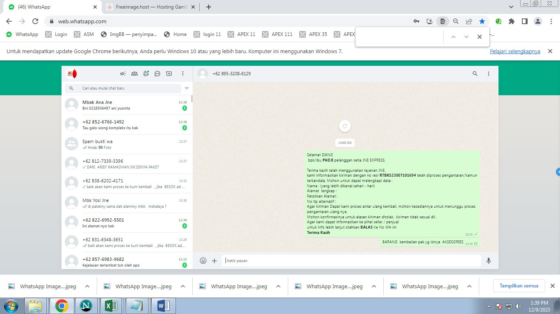
Task: Click the attach plus icon
Action: (x=214, y=260)
